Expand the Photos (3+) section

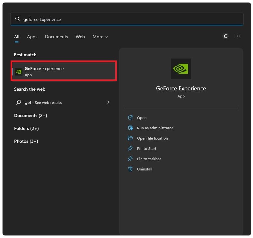(26, 141)
